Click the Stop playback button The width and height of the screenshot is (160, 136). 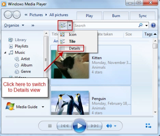(x=50, y=126)
